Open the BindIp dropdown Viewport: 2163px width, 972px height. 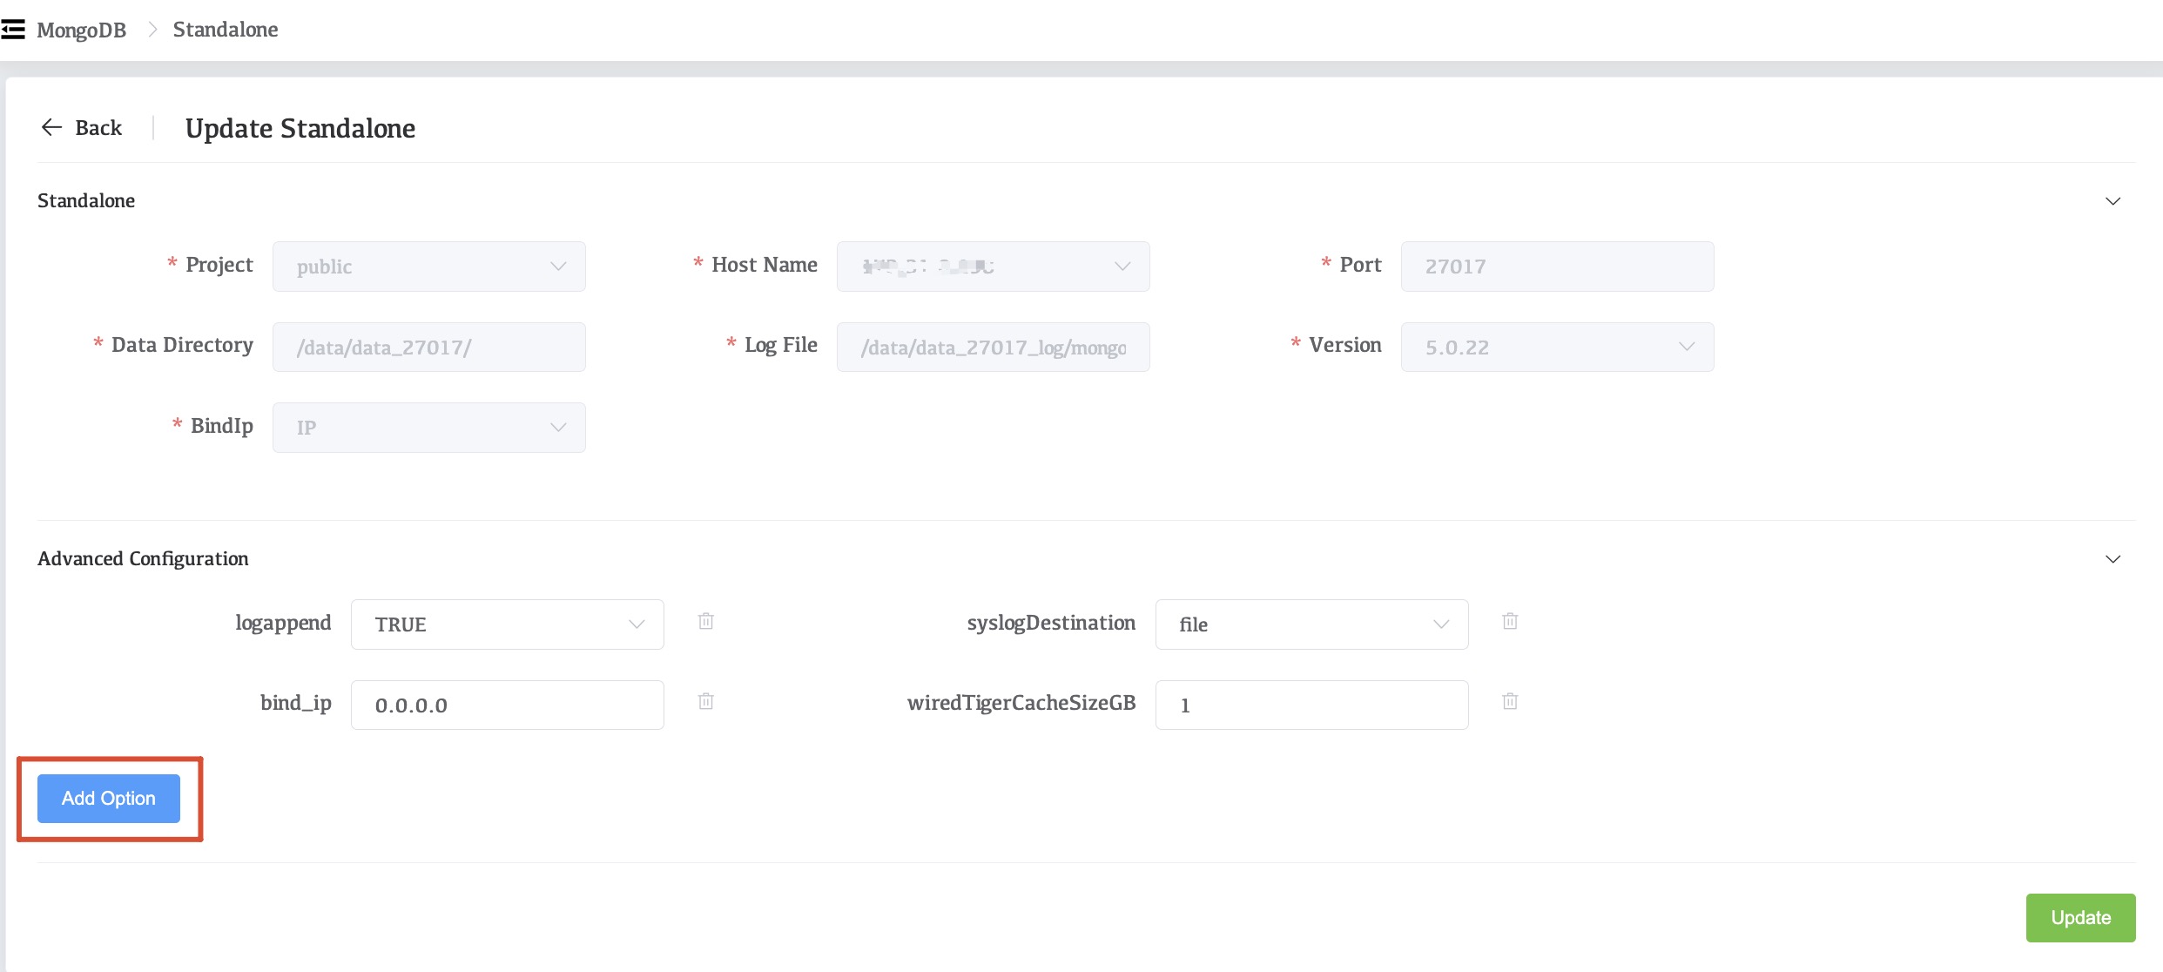(429, 428)
